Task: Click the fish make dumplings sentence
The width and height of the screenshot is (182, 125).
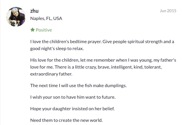Action: tap(78, 86)
